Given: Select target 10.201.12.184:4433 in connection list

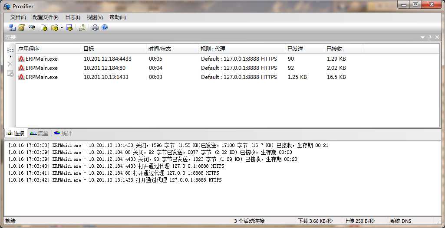Looking at the screenshot, I should click(x=108, y=59).
